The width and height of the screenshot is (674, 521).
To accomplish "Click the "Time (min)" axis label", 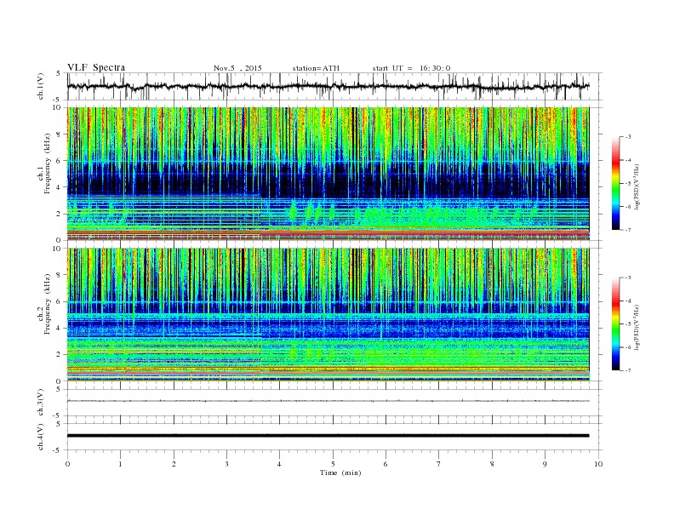I will click(340, 472).
